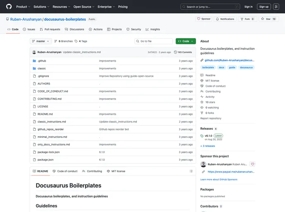This screenshot has height=212, width=285.
Task: Go to the Pricing page
Action: click(x=123, y=7)
